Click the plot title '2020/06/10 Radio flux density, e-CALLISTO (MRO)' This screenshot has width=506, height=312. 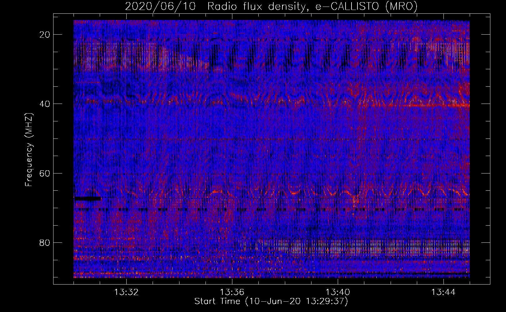tap(271, 6)
